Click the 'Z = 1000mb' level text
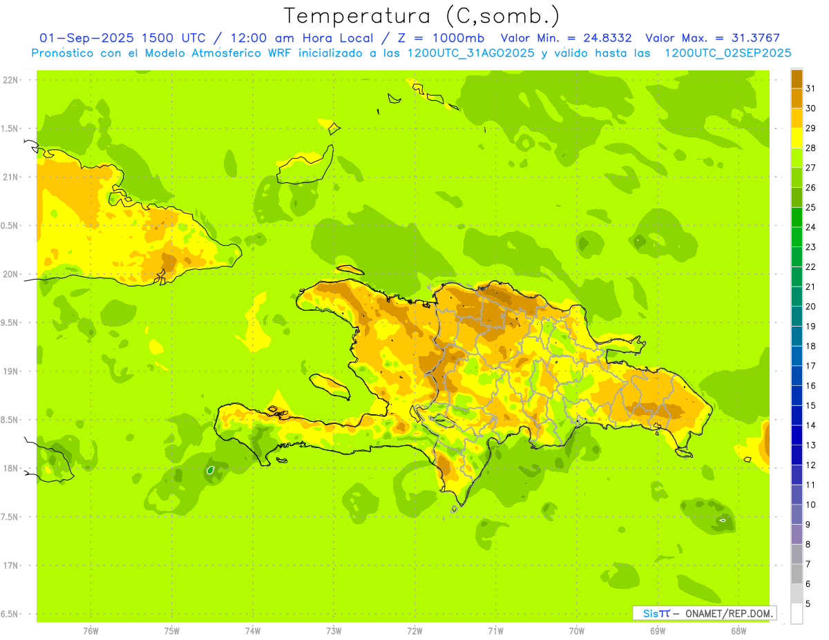Image resolution: width=829 pixels, height=640 pixels. click(439, 38)
